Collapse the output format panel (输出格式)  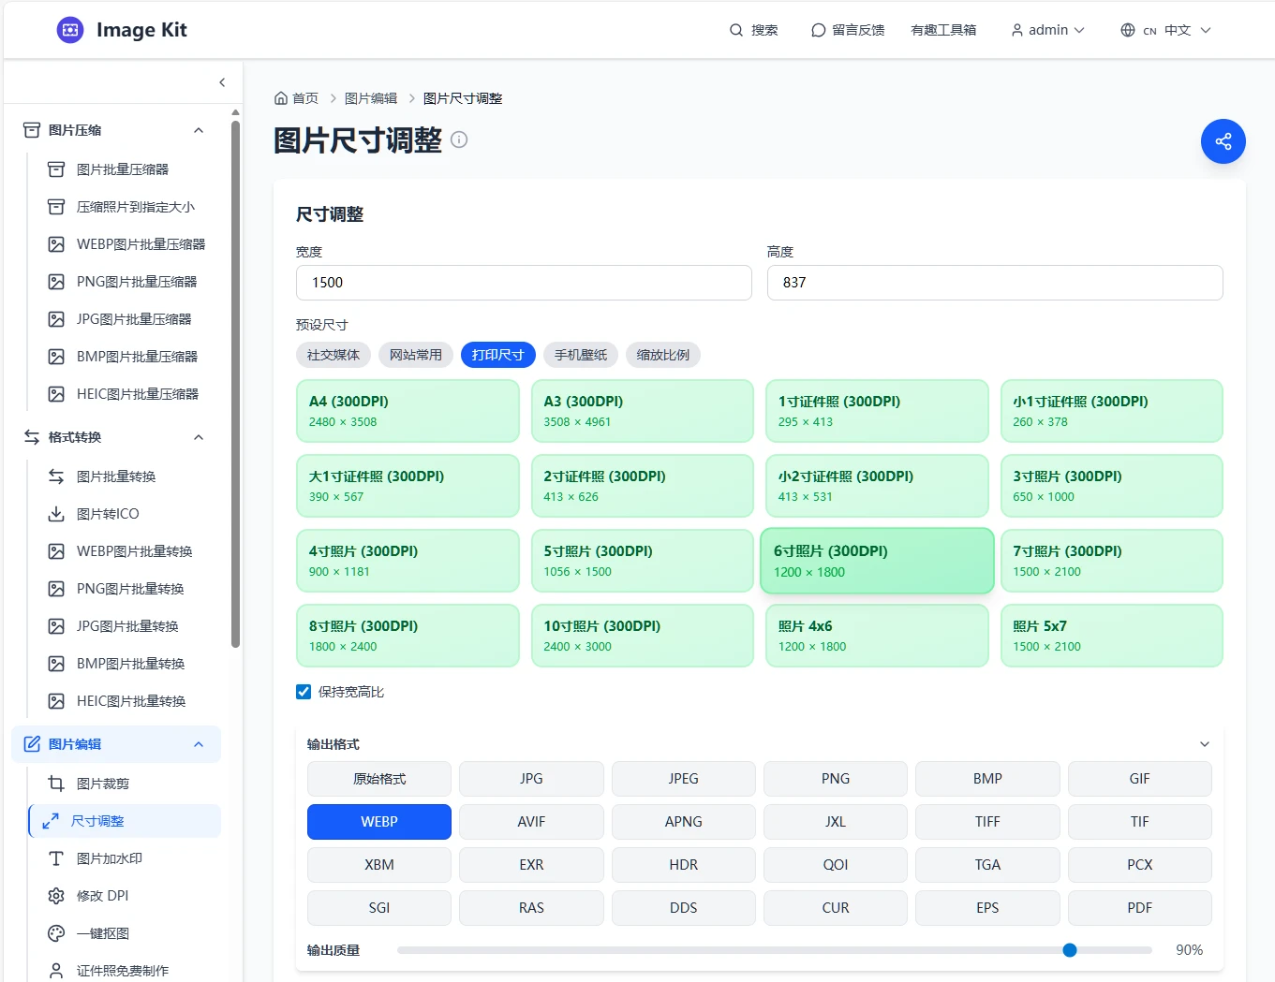point(1204,744)
